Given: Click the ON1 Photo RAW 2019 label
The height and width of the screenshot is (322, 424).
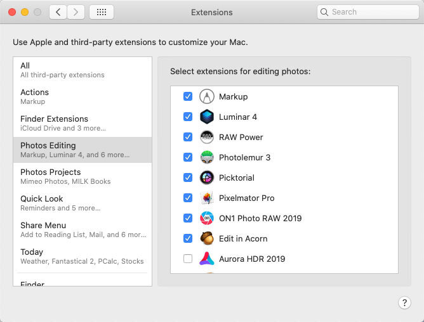Looking at the screenshot, I should click(x=260, y=218).
